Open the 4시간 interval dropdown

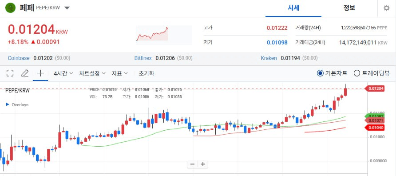pyautogui.click(x=63, y=73)
